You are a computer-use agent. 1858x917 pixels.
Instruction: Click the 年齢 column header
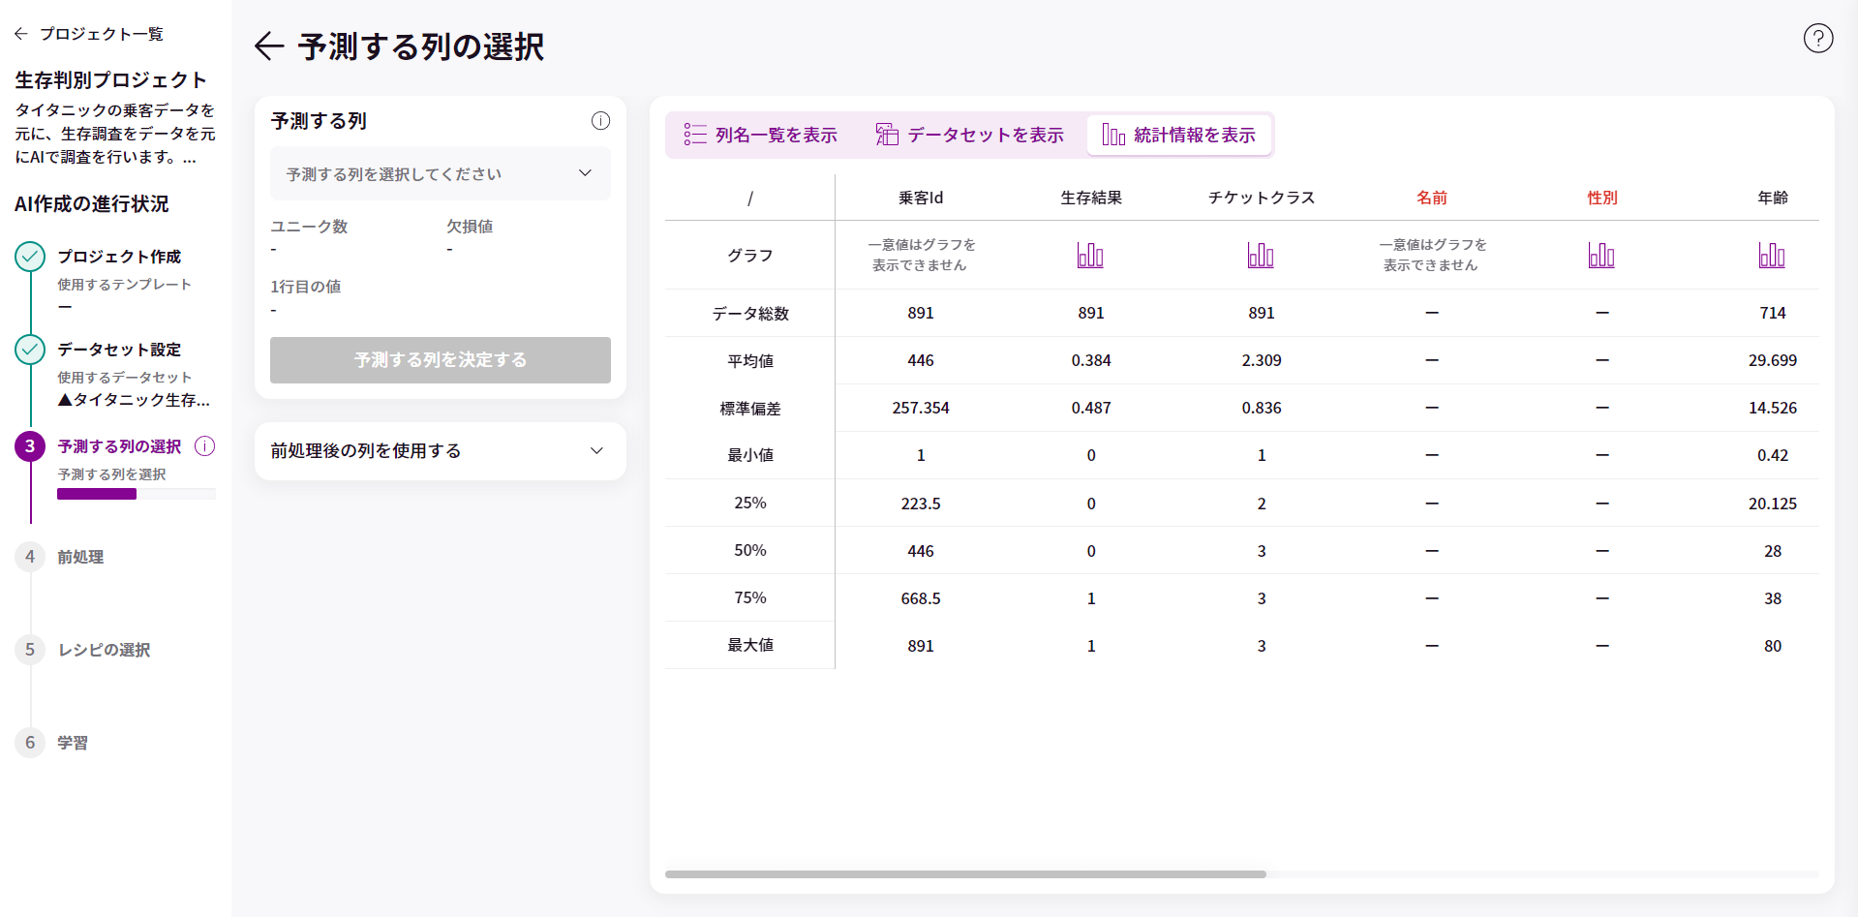coord(1773,199)
